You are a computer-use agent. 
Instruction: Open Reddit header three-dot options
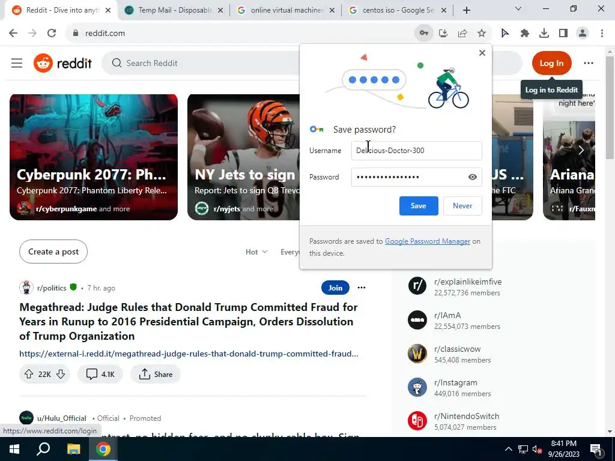589,63
